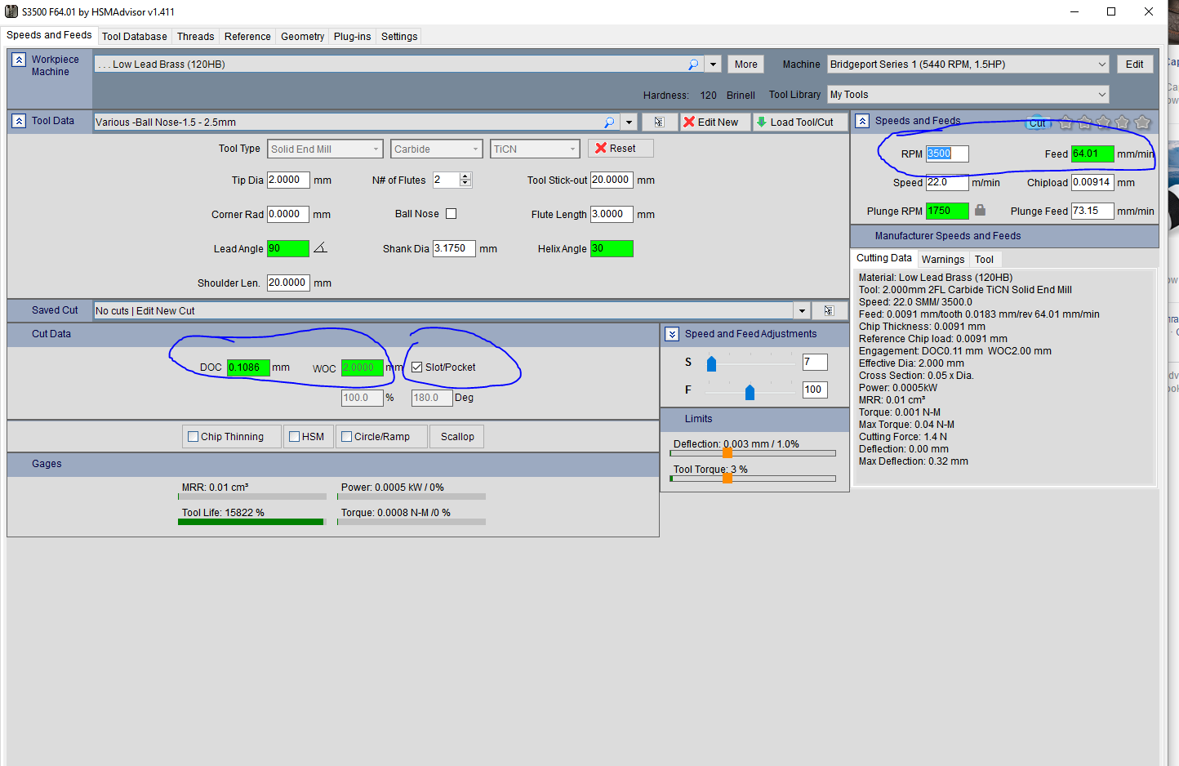
Task: Click the workpiece material search magnifier icon
Action: coord(692,65)
